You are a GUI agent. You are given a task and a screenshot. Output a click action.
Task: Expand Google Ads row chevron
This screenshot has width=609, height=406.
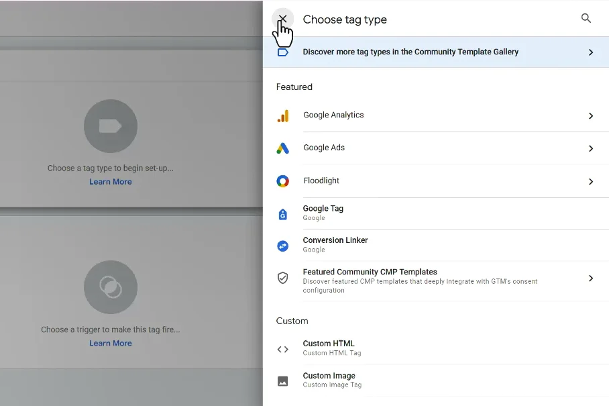(x=591, y=148)
